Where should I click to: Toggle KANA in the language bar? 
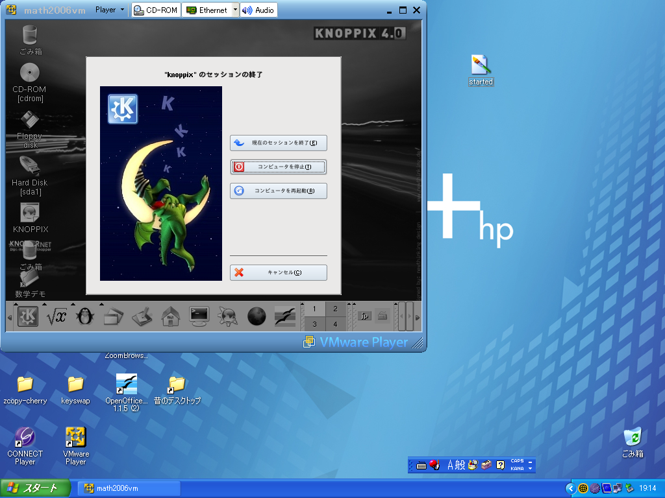point(517,468)
